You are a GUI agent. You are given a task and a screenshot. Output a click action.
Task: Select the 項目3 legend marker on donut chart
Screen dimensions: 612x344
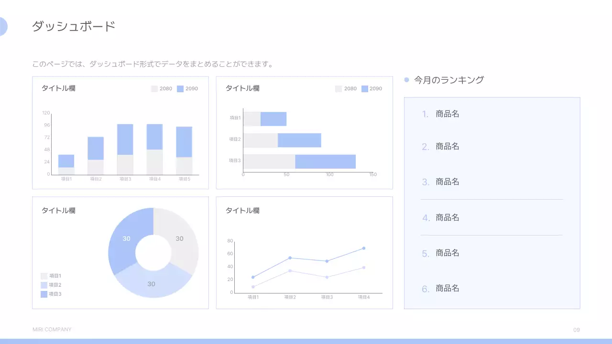pyautogui.click(x=44, y=294)
